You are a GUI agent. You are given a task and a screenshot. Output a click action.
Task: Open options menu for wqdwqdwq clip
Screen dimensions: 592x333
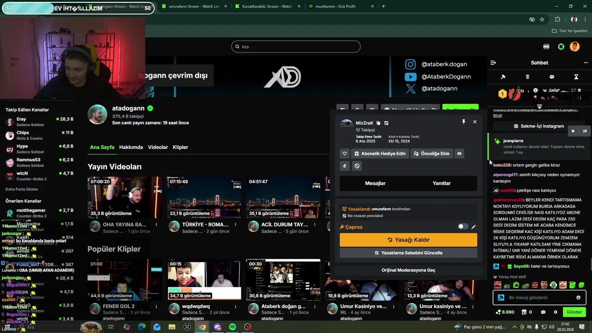235,306
